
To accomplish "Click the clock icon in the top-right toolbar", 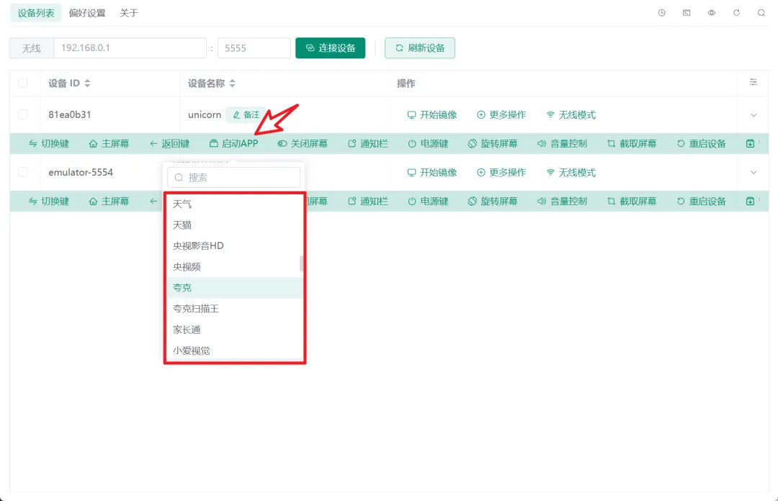I will 662,13.
